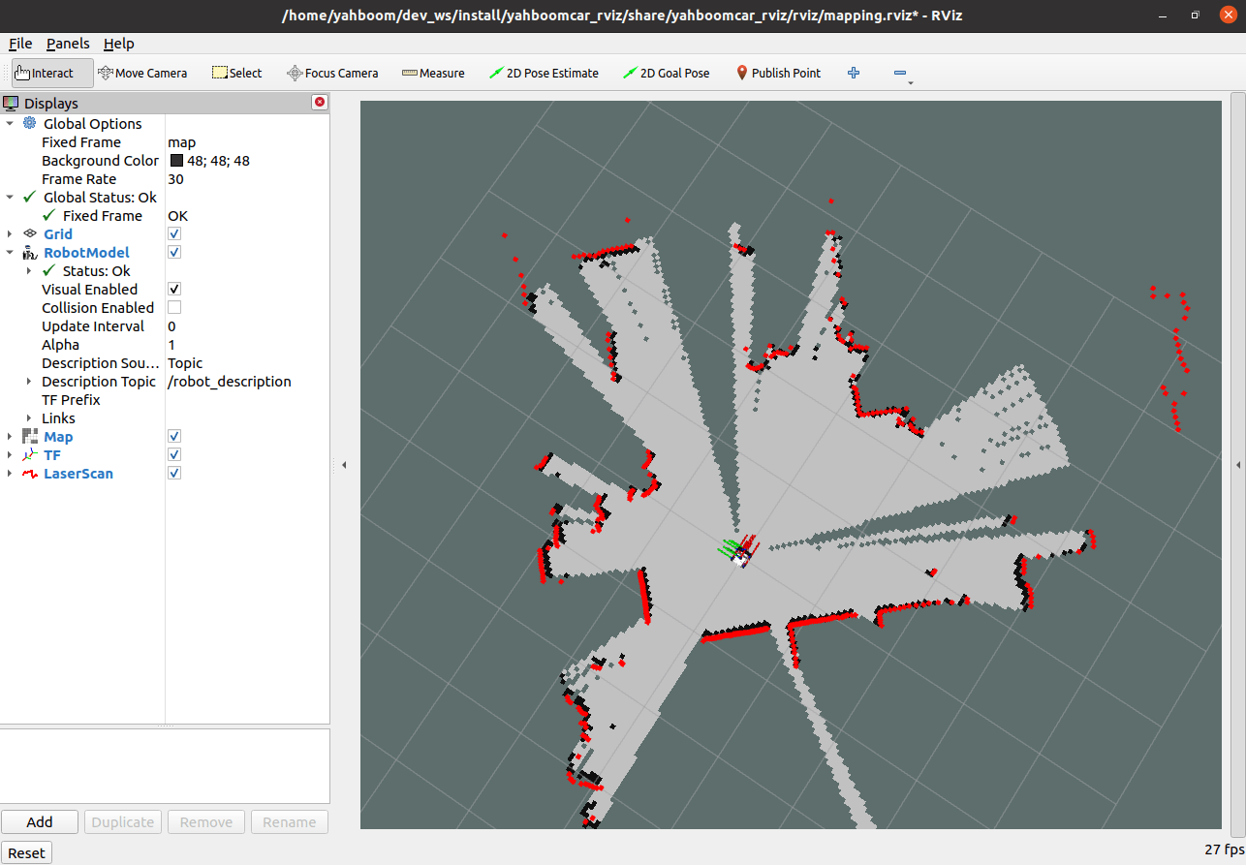Screen dimensions: 1246x865
Task: Edit the Fixed Frame value map
Action: click(247, 141)
